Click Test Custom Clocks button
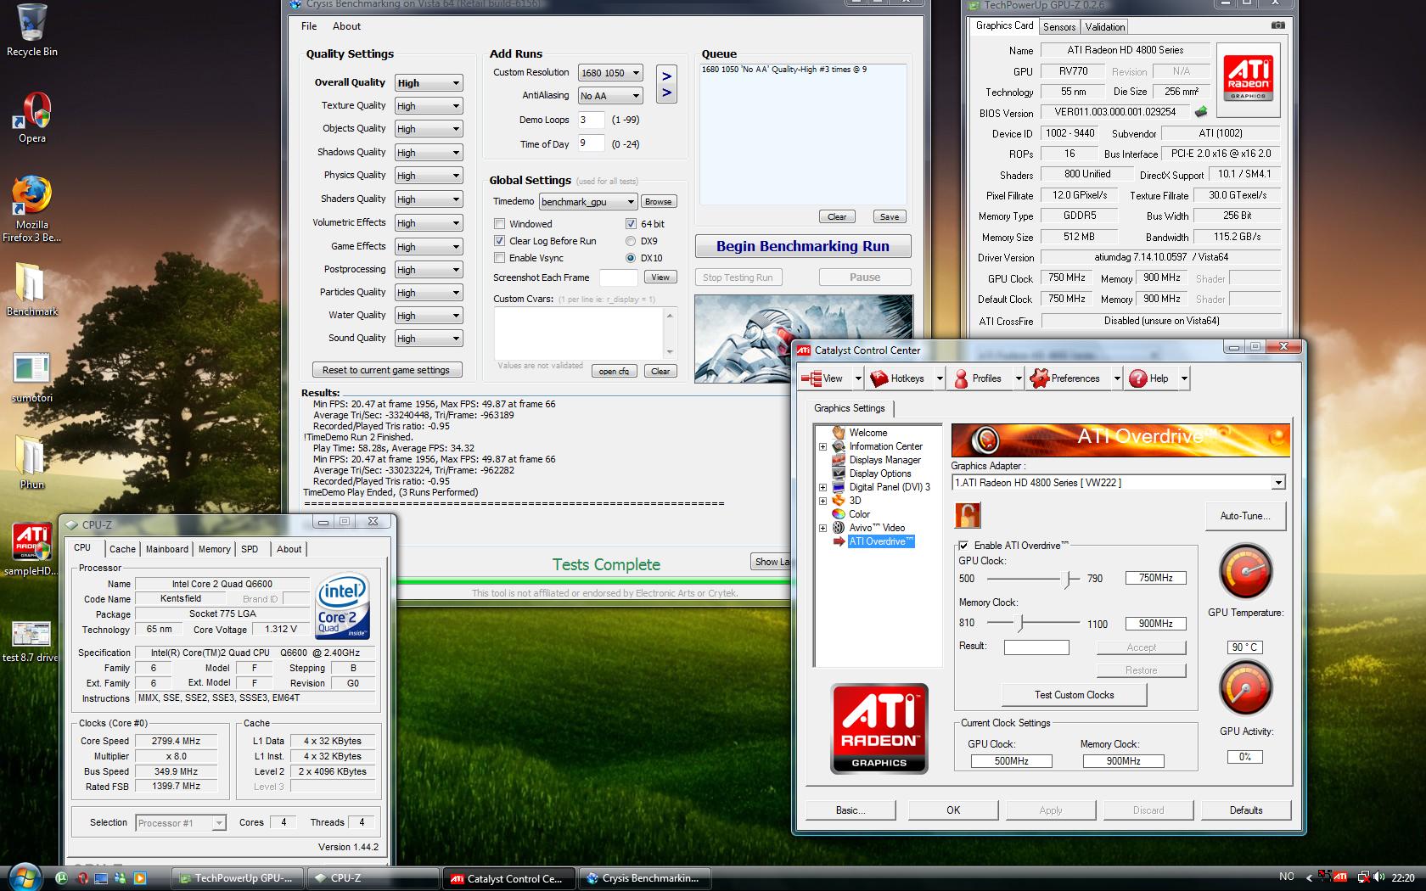The height and width of the screenshot is (891, 1426). 1074,695
